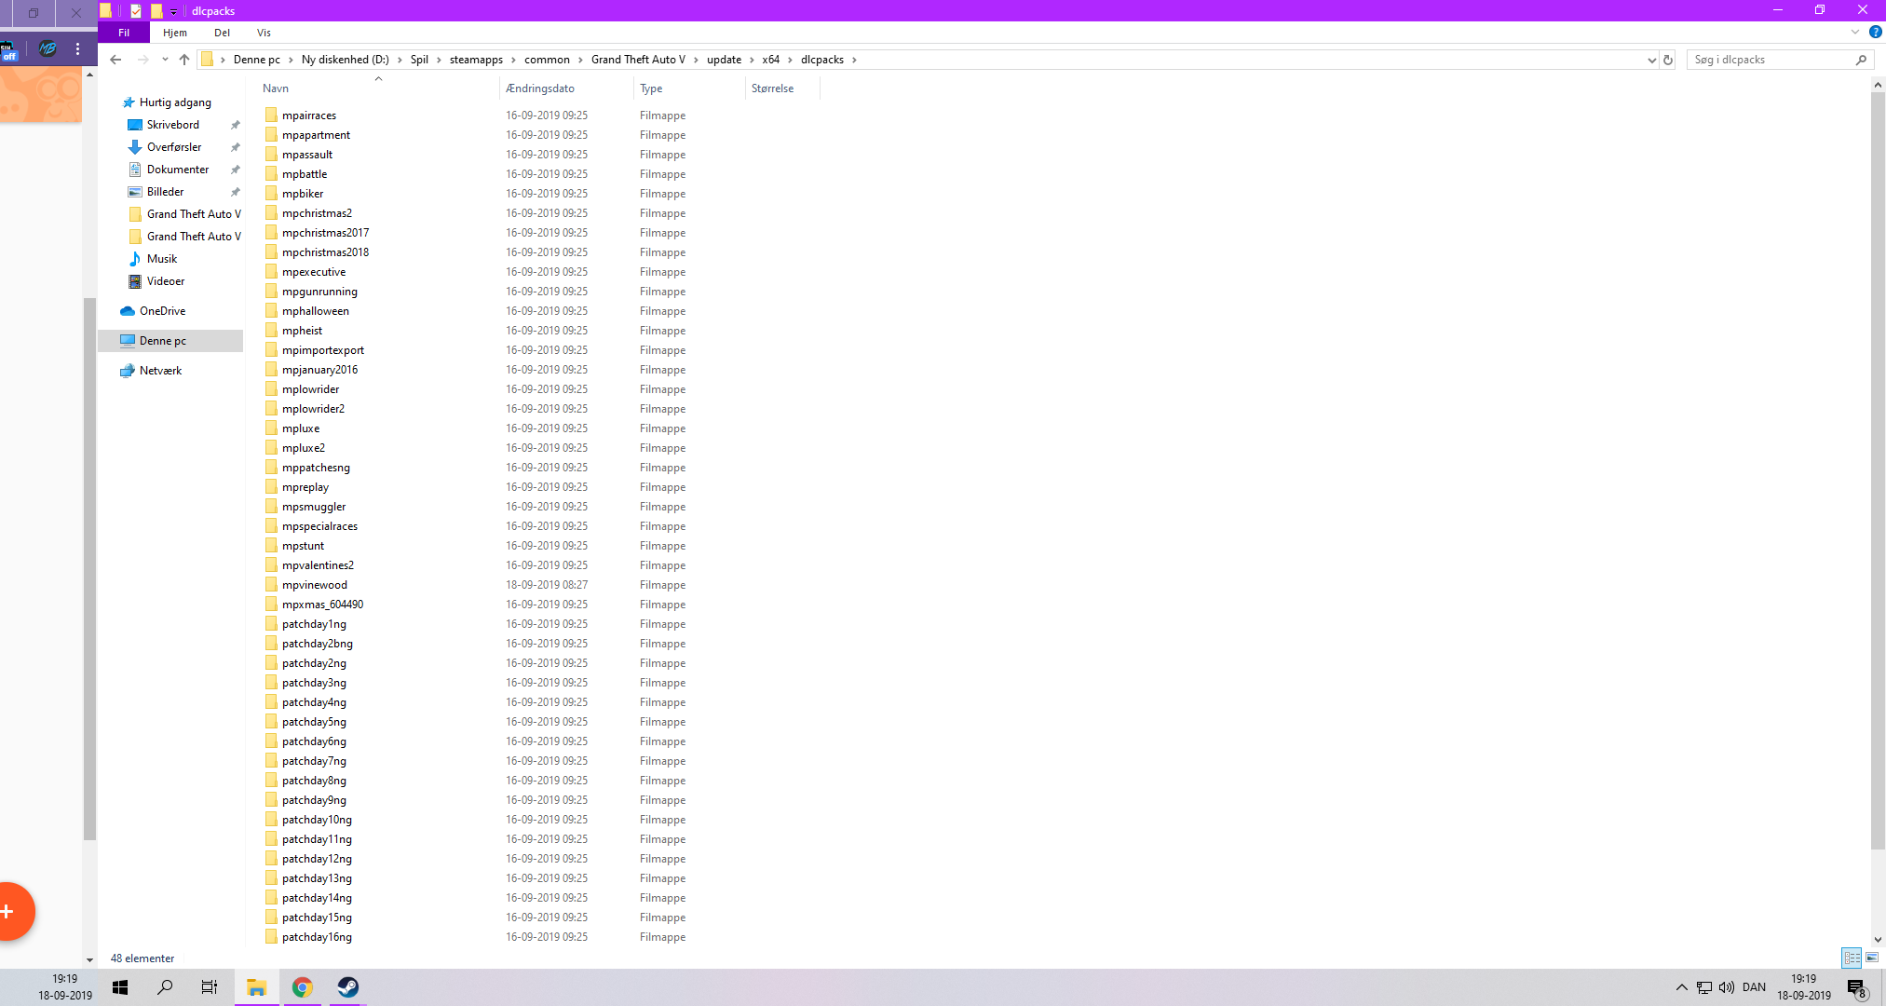Switch to details view button
Viewport: 1886px width, 1006px height.
click(x=1852, y=958)
